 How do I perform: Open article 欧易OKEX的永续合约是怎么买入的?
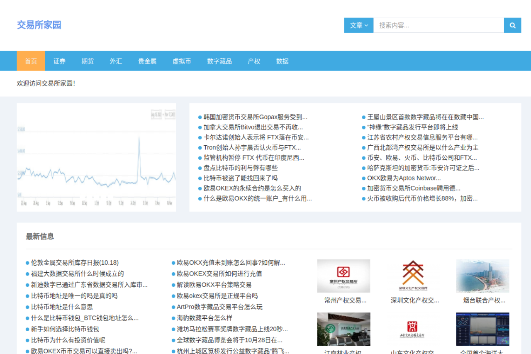point(252,188)
